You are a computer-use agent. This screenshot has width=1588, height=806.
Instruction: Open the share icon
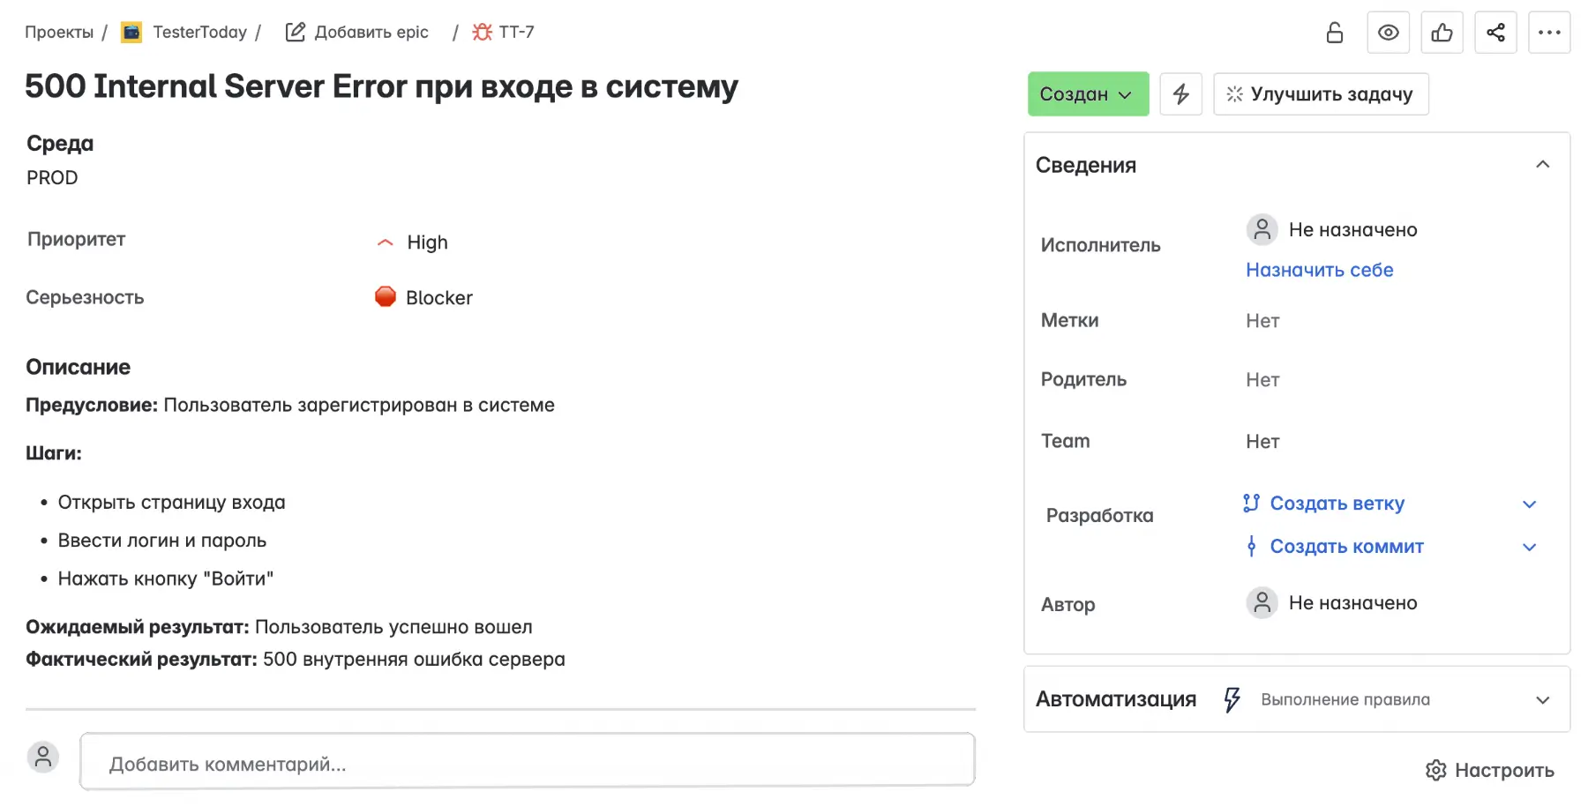tap(1495, 32)
